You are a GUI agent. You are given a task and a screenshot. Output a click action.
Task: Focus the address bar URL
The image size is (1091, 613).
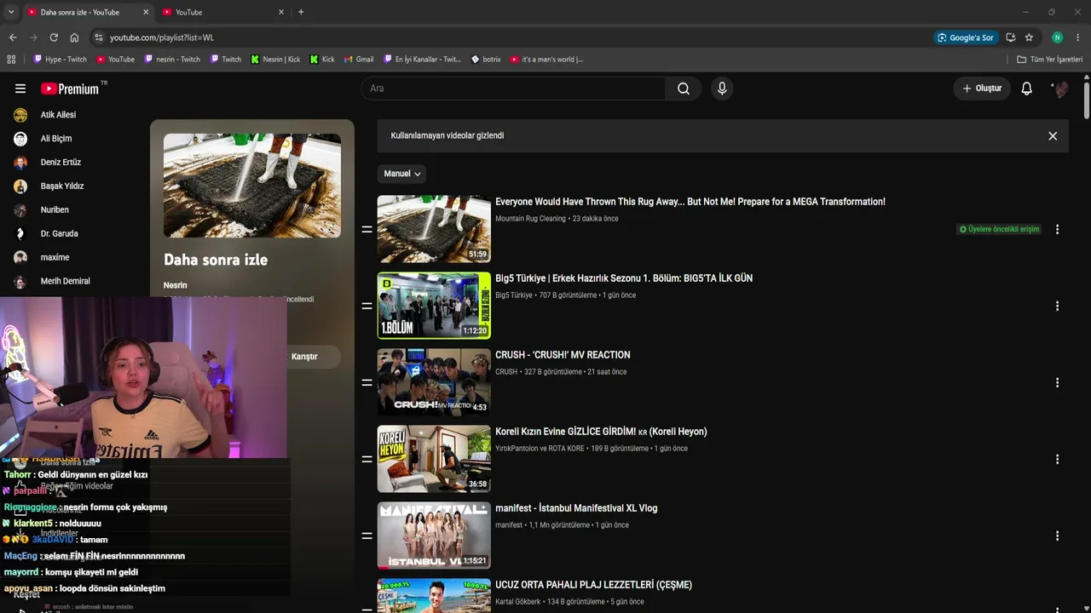(162, 37)
